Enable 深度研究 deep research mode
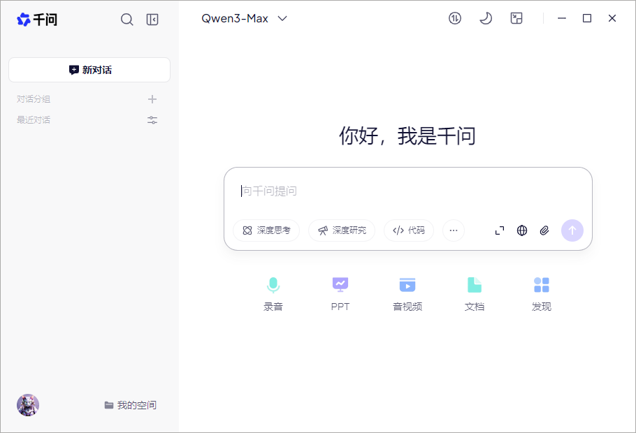 click(342, 230)
